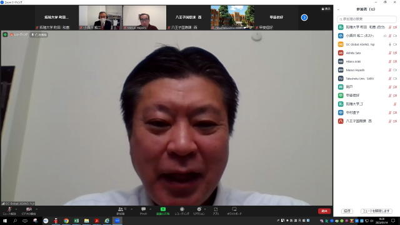Image resolution: width=400 pixels, height=225 pixels.
Task: Click the red leave meeting button
Action: pyautogui.click(x=324, y=211)
